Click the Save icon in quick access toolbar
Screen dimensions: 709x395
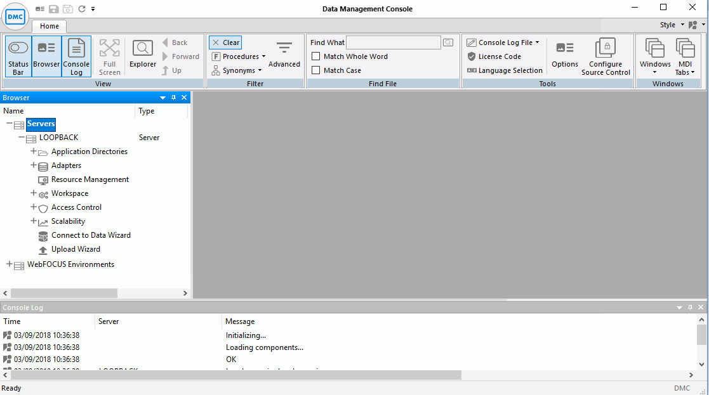[x=54, y=9]
